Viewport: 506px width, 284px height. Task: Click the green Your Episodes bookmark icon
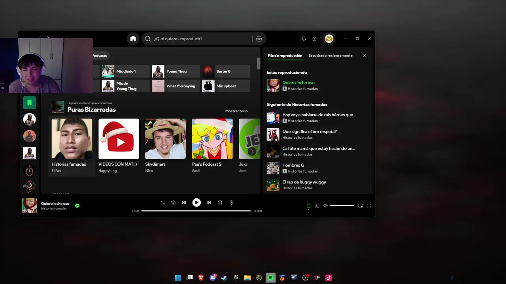[30, 103]
